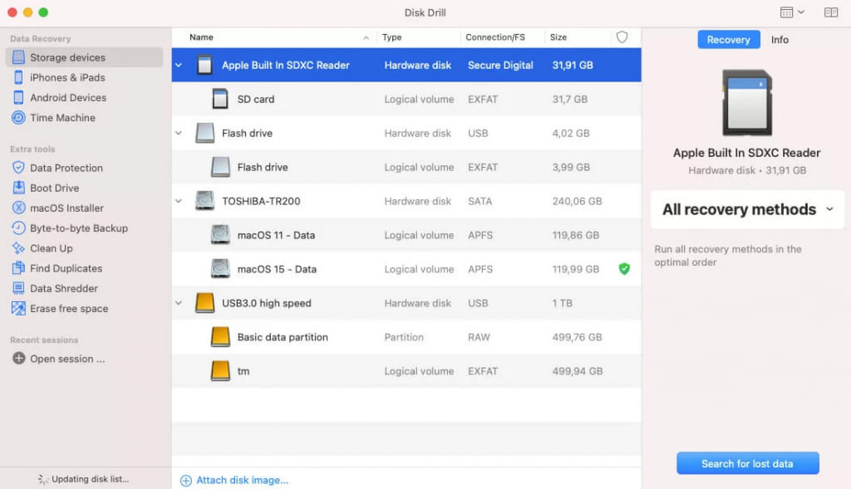Viewport: 851px width, 489px height.
Task: Switch to the Info tab
Action: pos(780,40)
